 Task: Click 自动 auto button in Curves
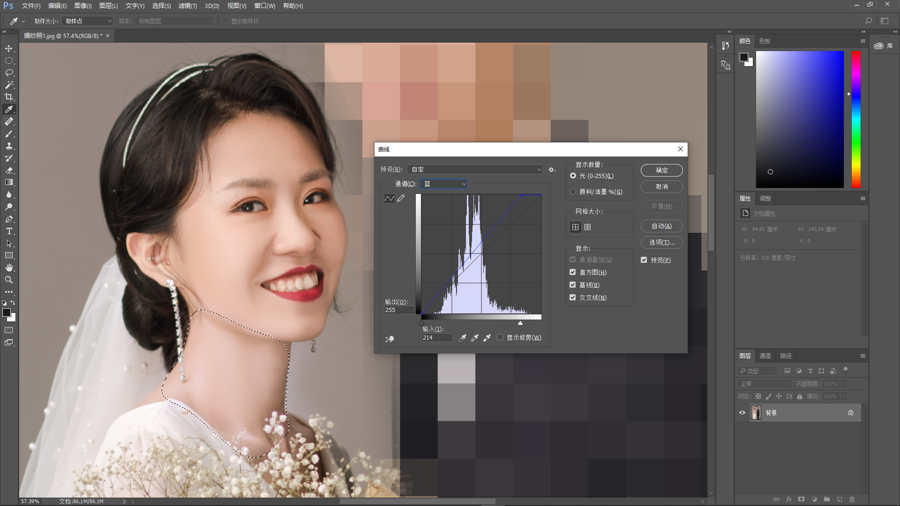(x=661, y=226)
